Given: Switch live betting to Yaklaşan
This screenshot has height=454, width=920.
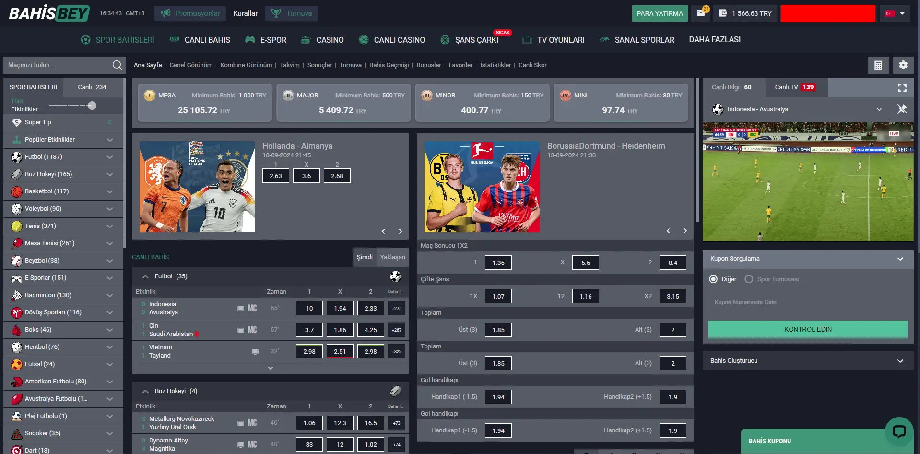Looking at the screenshot, I should tap(393, 257).
